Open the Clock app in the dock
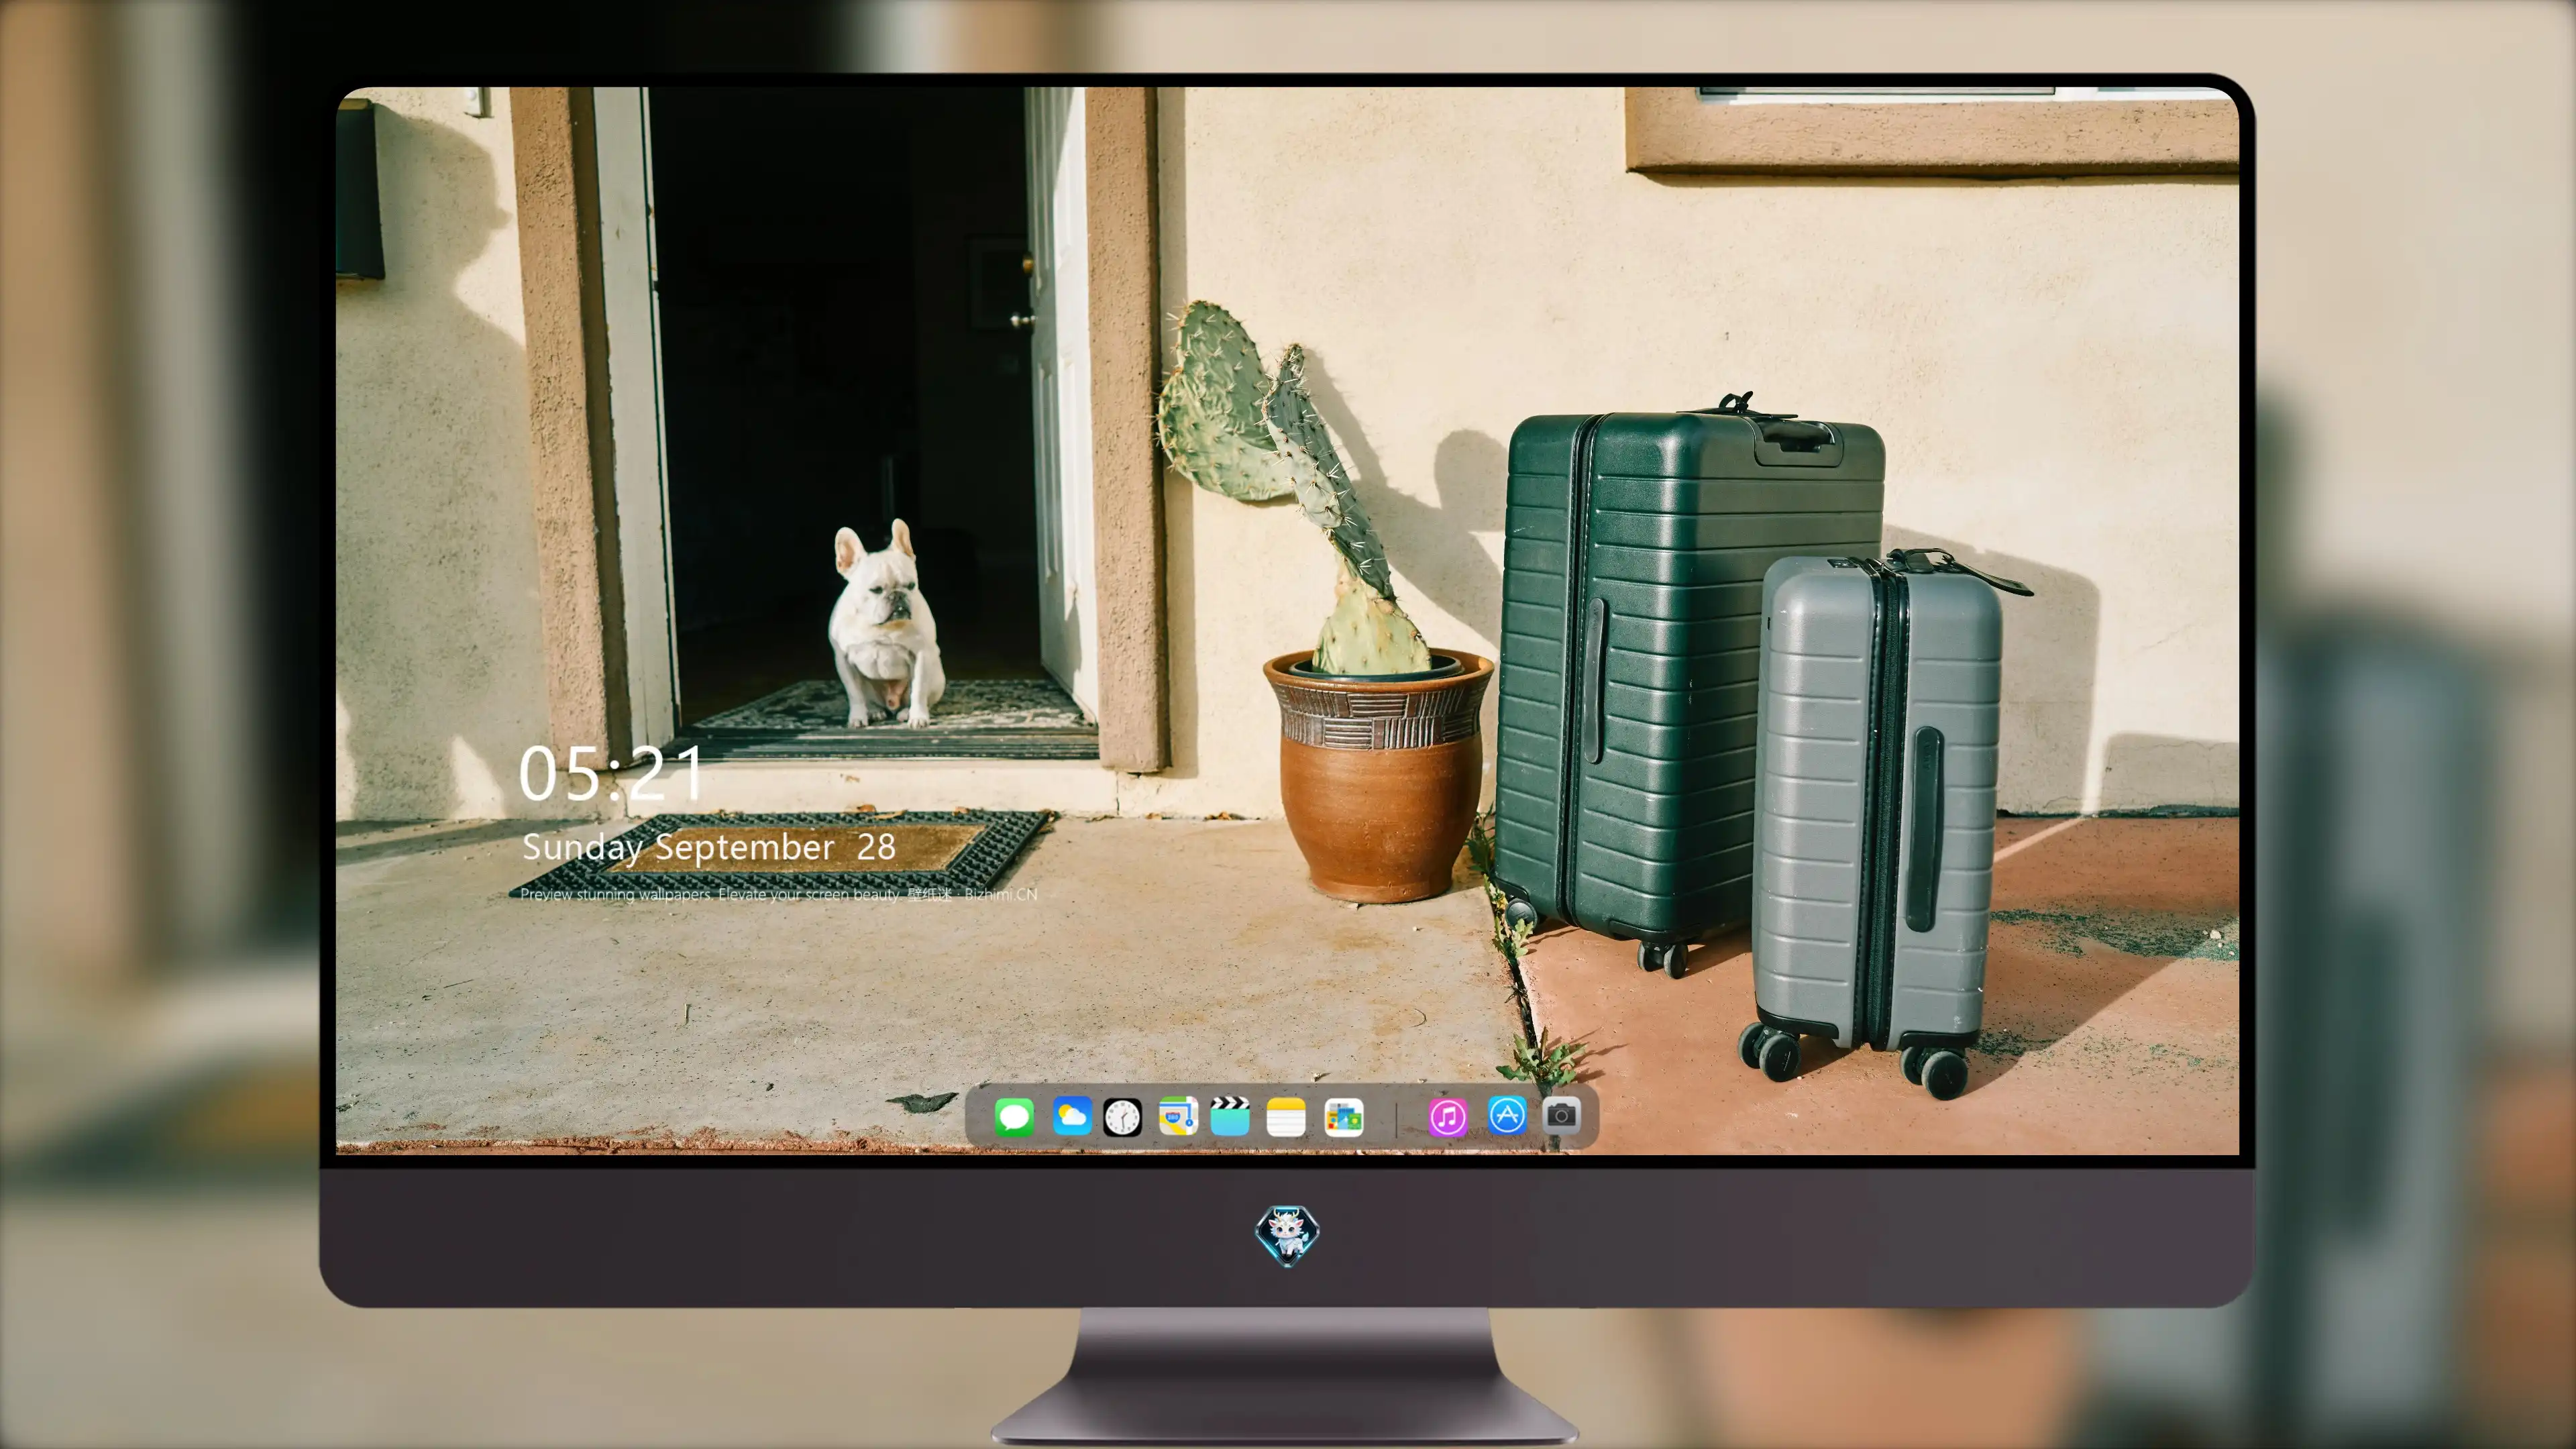 (1122, 1117)
